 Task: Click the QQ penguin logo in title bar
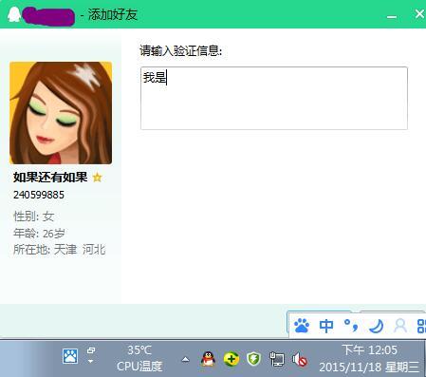point(14,14)
